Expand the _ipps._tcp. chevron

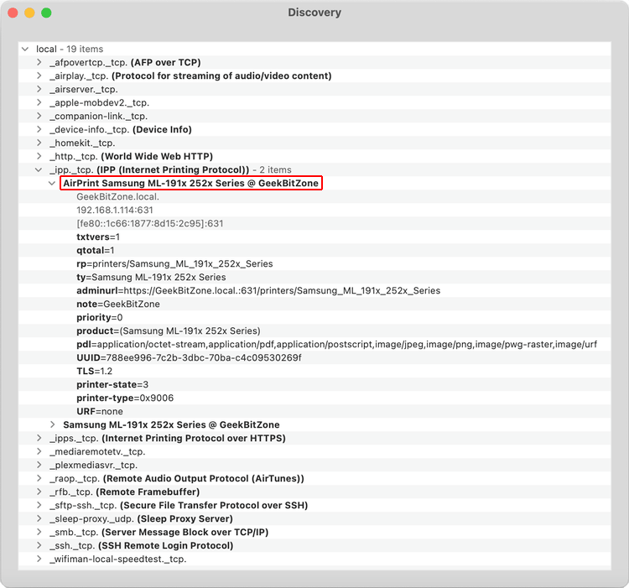(x=39, y=438)
